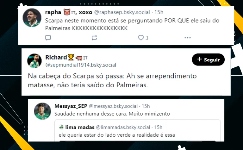Click the @limamadas.bsky.social handle
Viewport: 243px width, 150px height.
pos(123,128)
